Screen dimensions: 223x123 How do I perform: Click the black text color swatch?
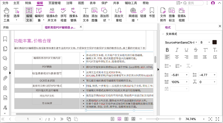(x=215, y=42)
